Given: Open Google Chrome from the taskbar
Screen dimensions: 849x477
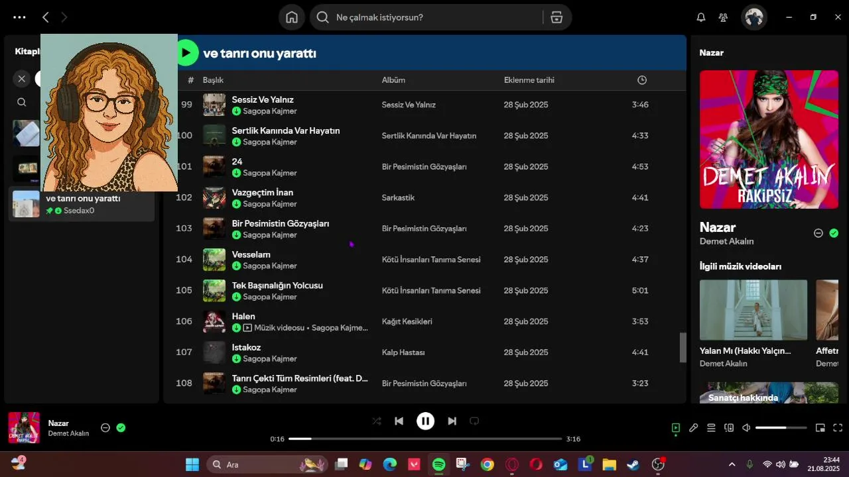Looking at the screenshot, I should (x=488, y=464).
